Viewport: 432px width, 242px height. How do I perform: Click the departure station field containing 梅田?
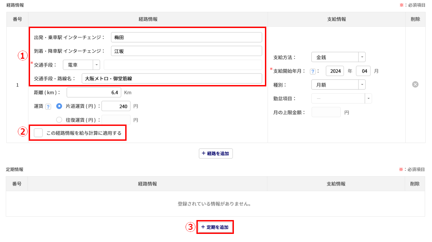tap(186, 37)
